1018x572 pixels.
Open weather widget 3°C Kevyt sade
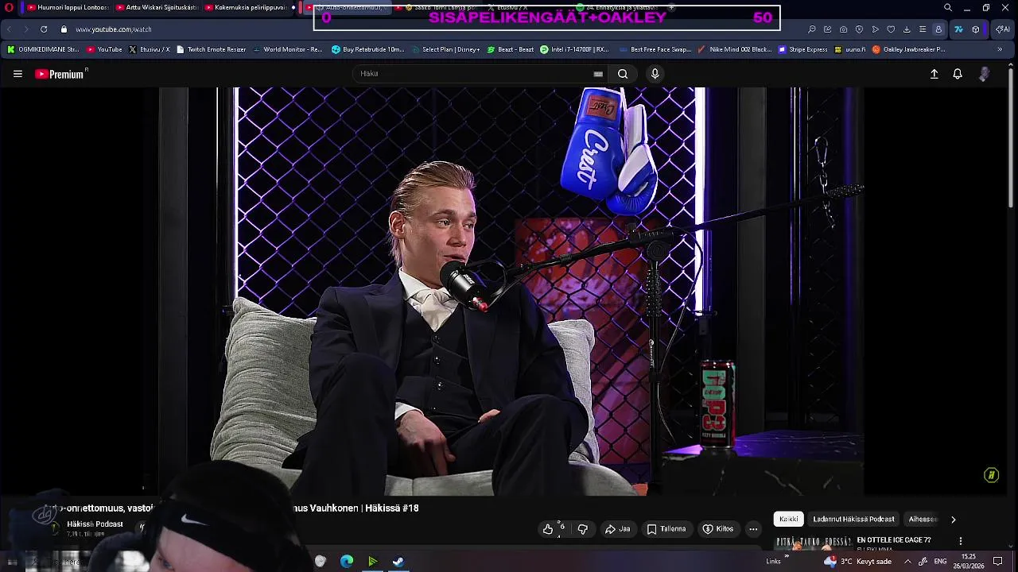pyautogui.click(x=858, y=561)
